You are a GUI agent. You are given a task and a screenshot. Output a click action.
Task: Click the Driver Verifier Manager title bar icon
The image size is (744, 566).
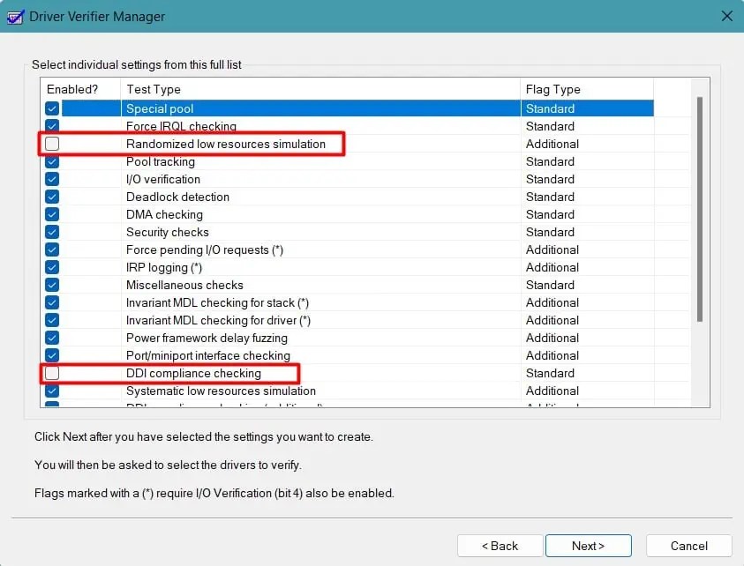tap(14, 16)
